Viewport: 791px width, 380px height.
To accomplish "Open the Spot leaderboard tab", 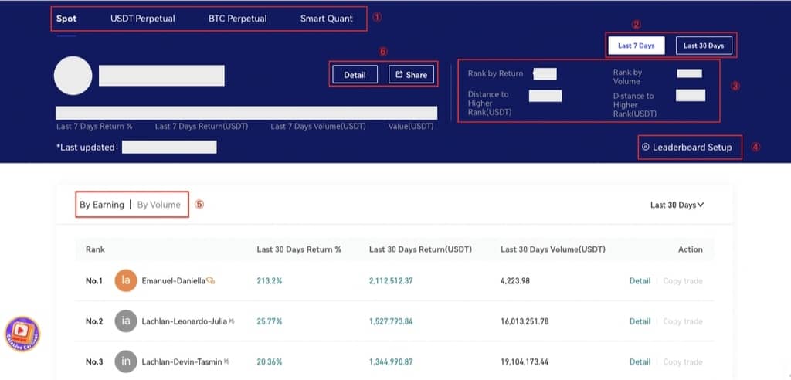I will tap(66, 19).
